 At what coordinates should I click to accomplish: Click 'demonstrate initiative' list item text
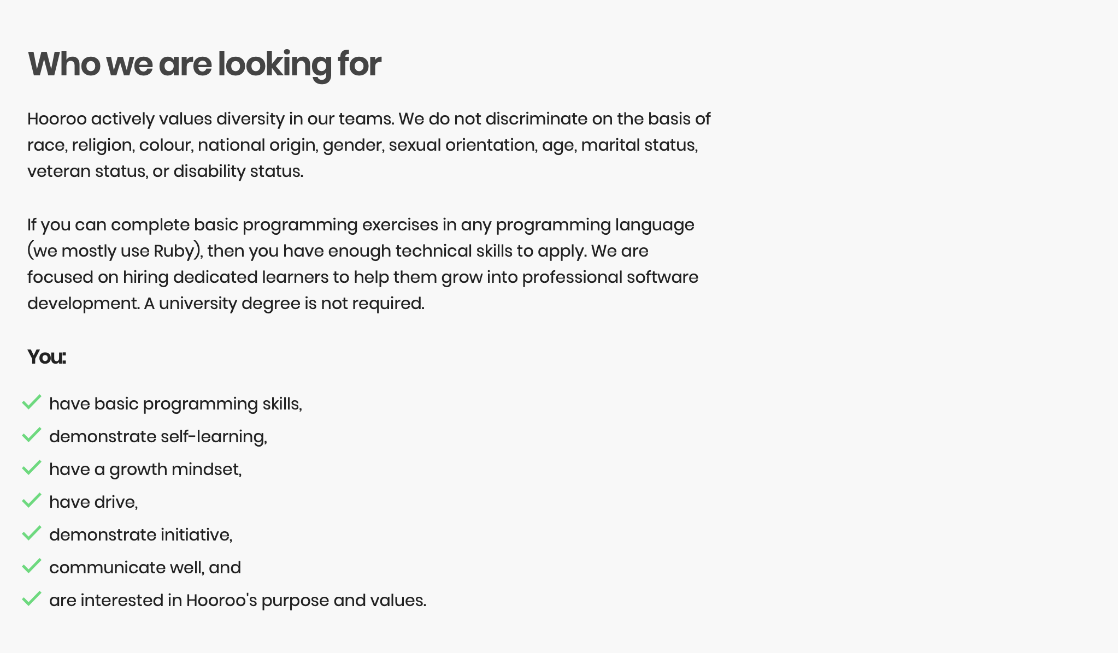click(x=140, y=535)
